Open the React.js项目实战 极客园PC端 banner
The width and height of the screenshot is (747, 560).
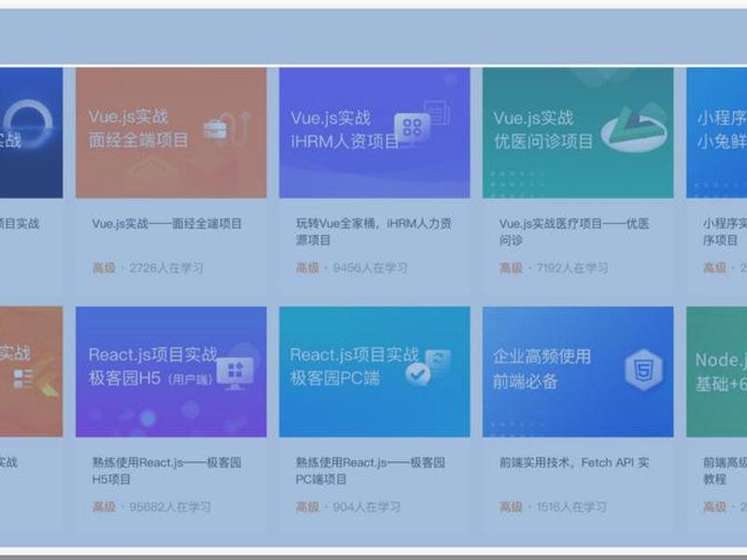coord(374,371)
